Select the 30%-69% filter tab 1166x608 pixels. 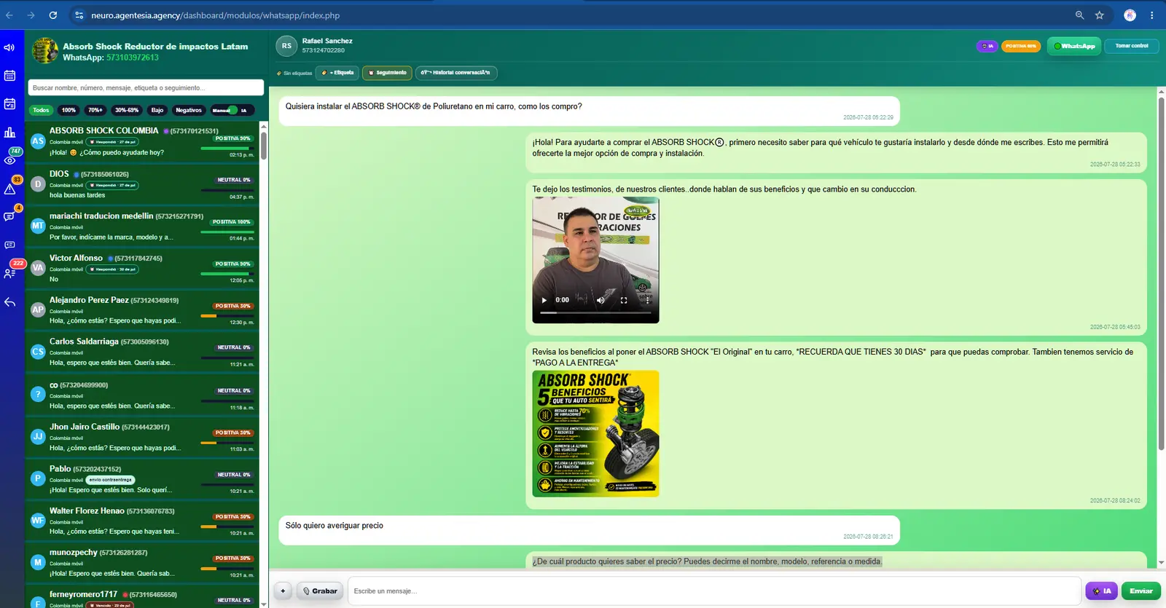point(127,111)
